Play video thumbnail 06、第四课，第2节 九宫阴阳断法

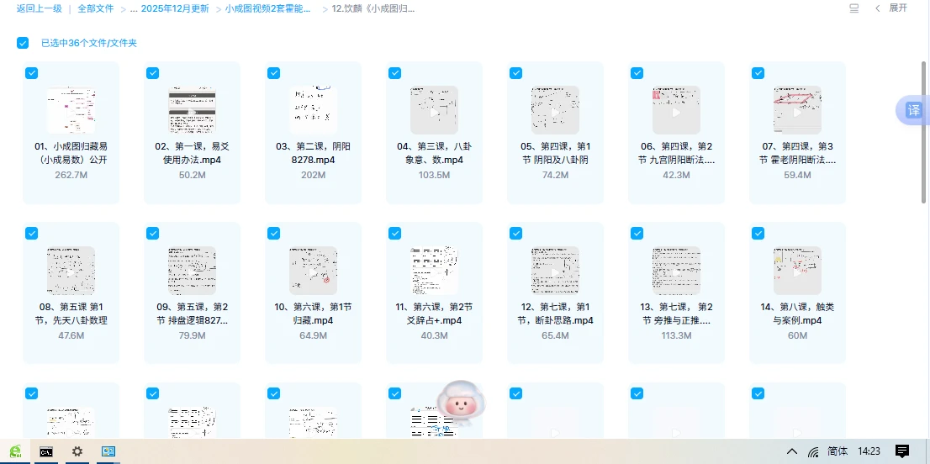[676, 110]
